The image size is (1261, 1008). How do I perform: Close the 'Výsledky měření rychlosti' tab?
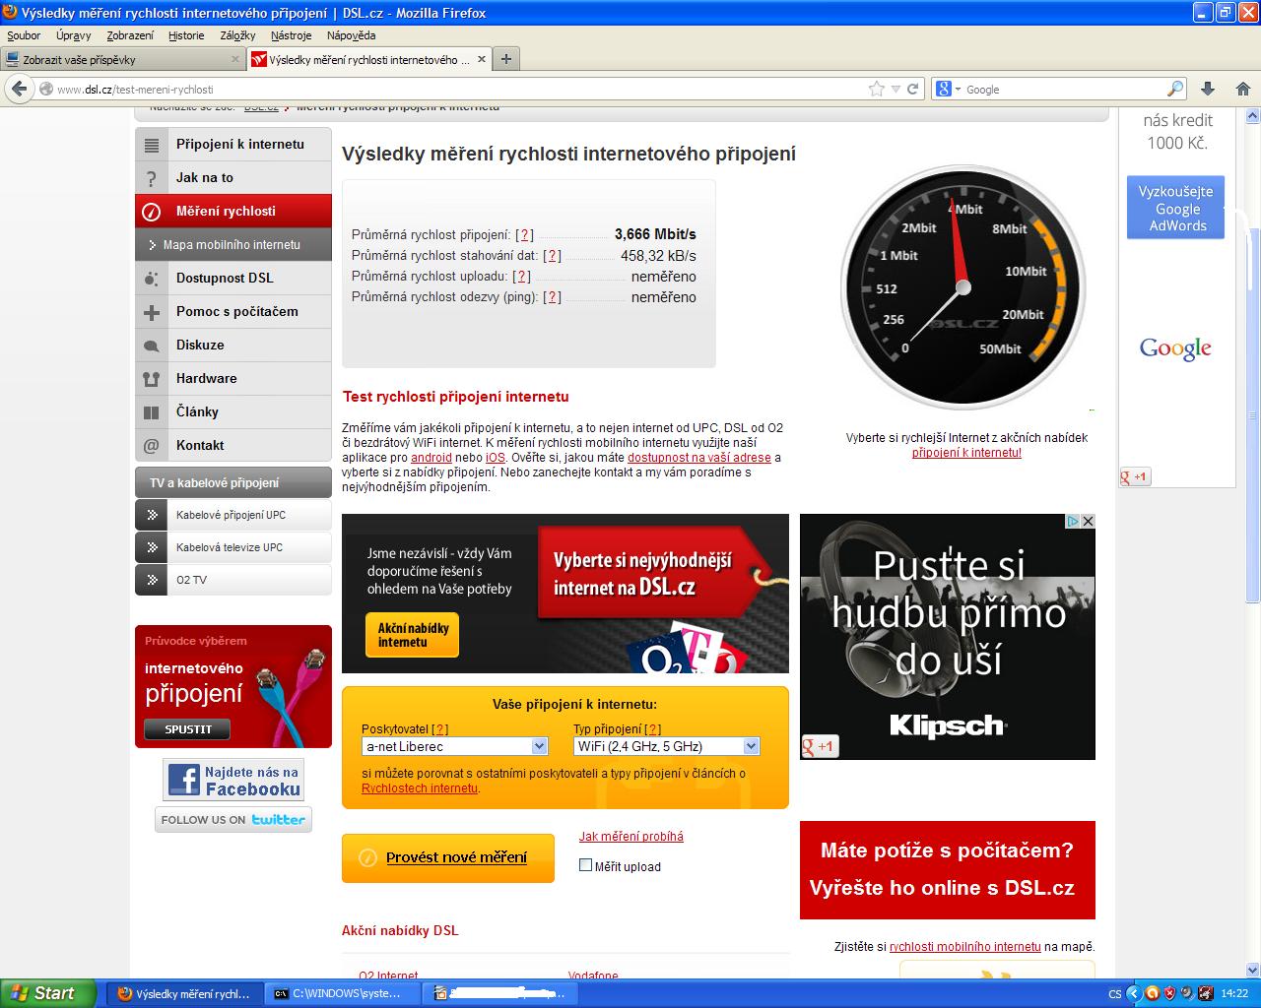point(482,59)
